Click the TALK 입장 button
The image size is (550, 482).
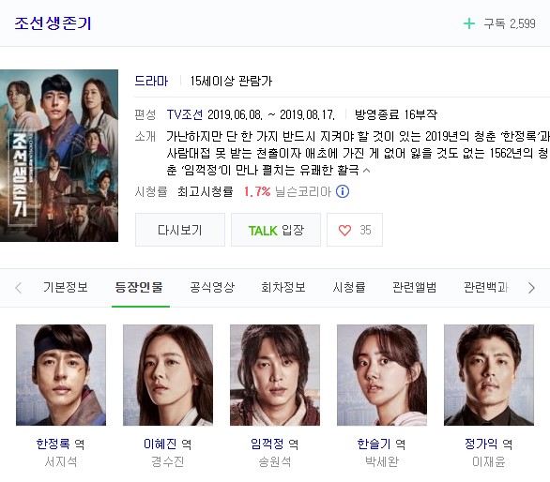click(x=276, y=230)
